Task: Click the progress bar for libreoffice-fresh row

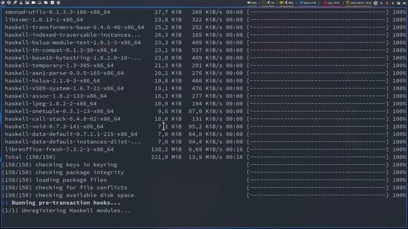Action: pyautogui.click(x=317, y=149)
